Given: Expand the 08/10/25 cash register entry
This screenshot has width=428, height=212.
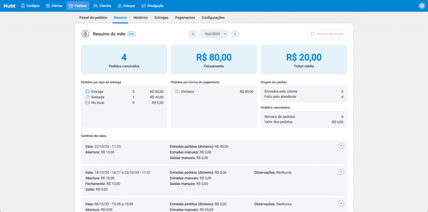Looking at the screenshot, I should 341,203.
